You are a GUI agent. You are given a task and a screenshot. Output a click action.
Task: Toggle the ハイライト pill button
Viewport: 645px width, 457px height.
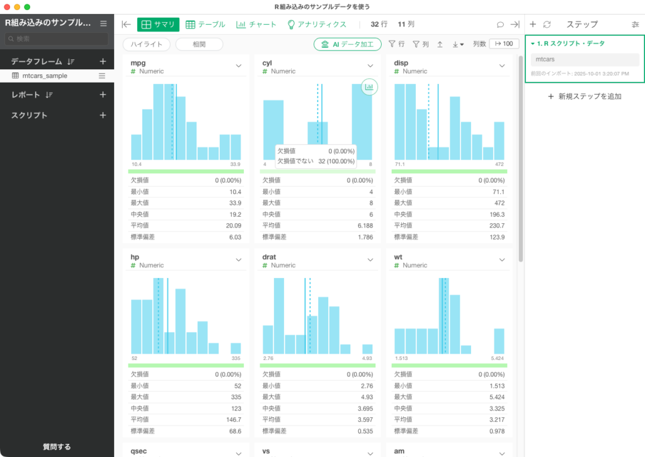click(147, 44)
